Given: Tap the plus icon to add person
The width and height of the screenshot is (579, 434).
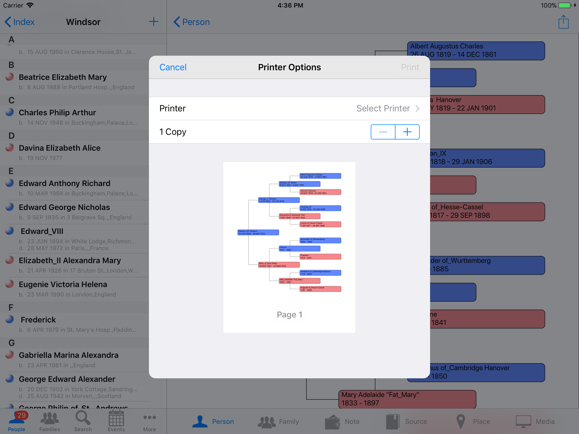Looking at the screenshot, I should click(x=154, y=22).
